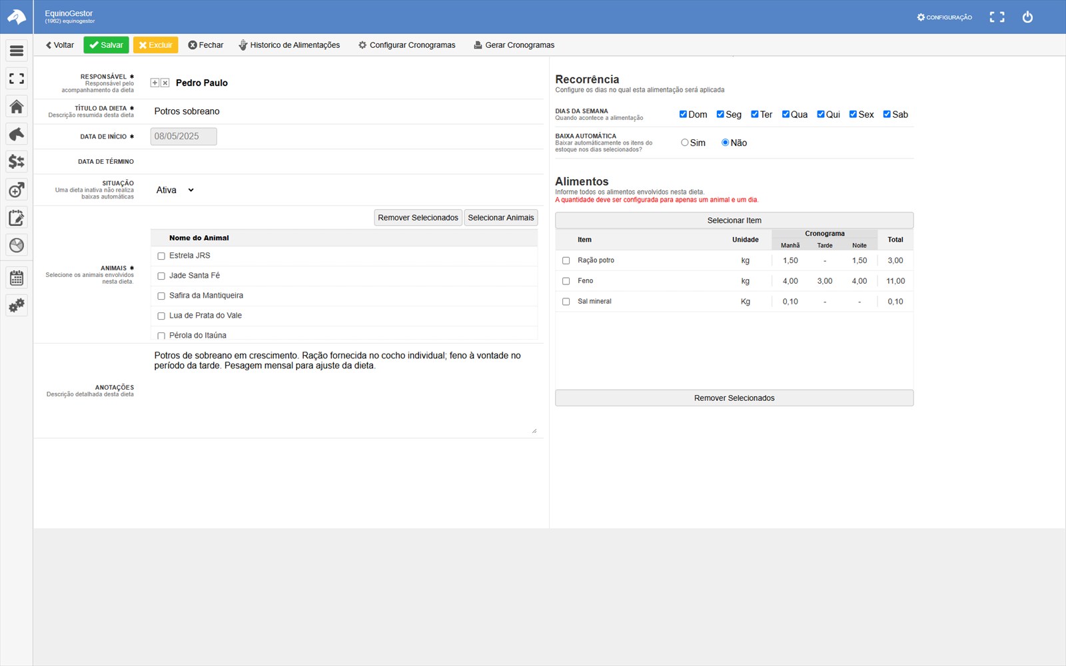The width and height of the screenshot is (1066, 666).
Task: Open the horse head sidebar icon
Action: 17,134
